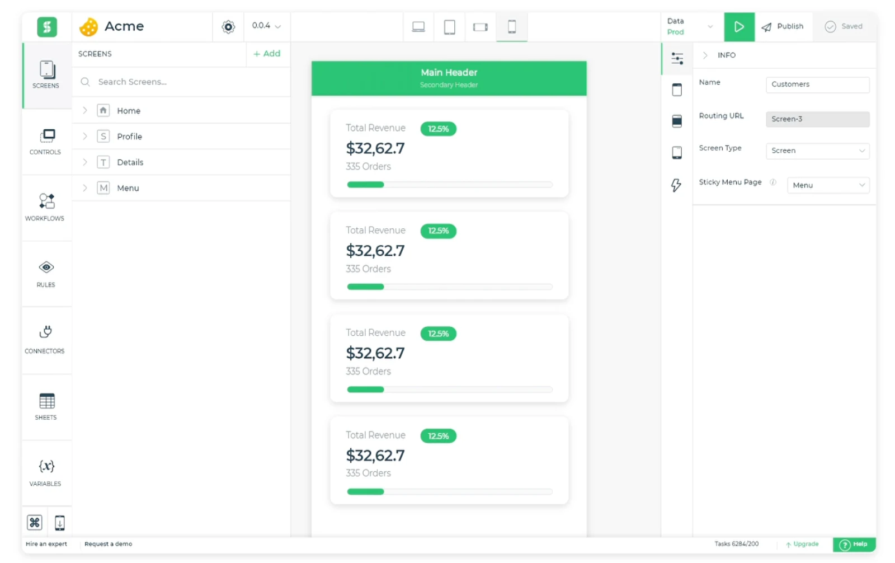
Task: Click the green Play preview button
Action: pyautogui.click(x=738, y=27)
